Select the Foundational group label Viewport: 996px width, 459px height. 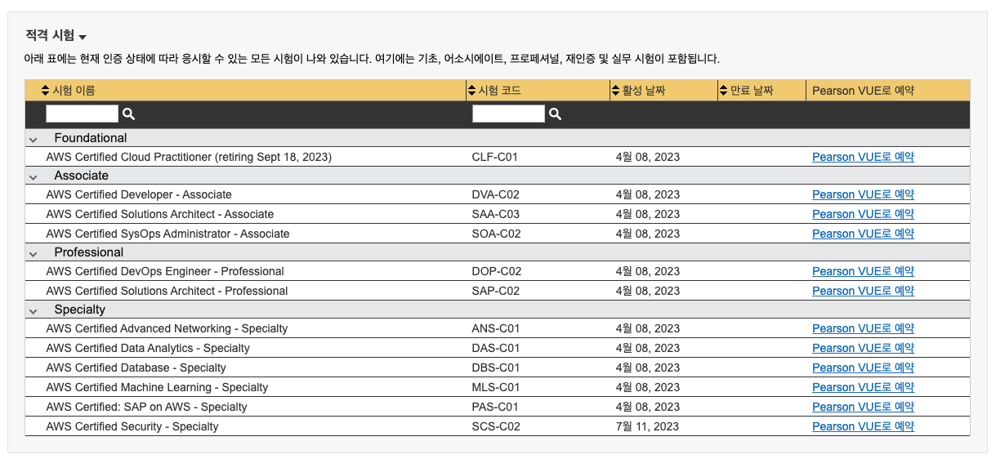tap(91, 138)
